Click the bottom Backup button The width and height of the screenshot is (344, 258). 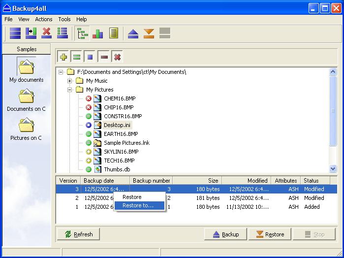coord(225,234)
